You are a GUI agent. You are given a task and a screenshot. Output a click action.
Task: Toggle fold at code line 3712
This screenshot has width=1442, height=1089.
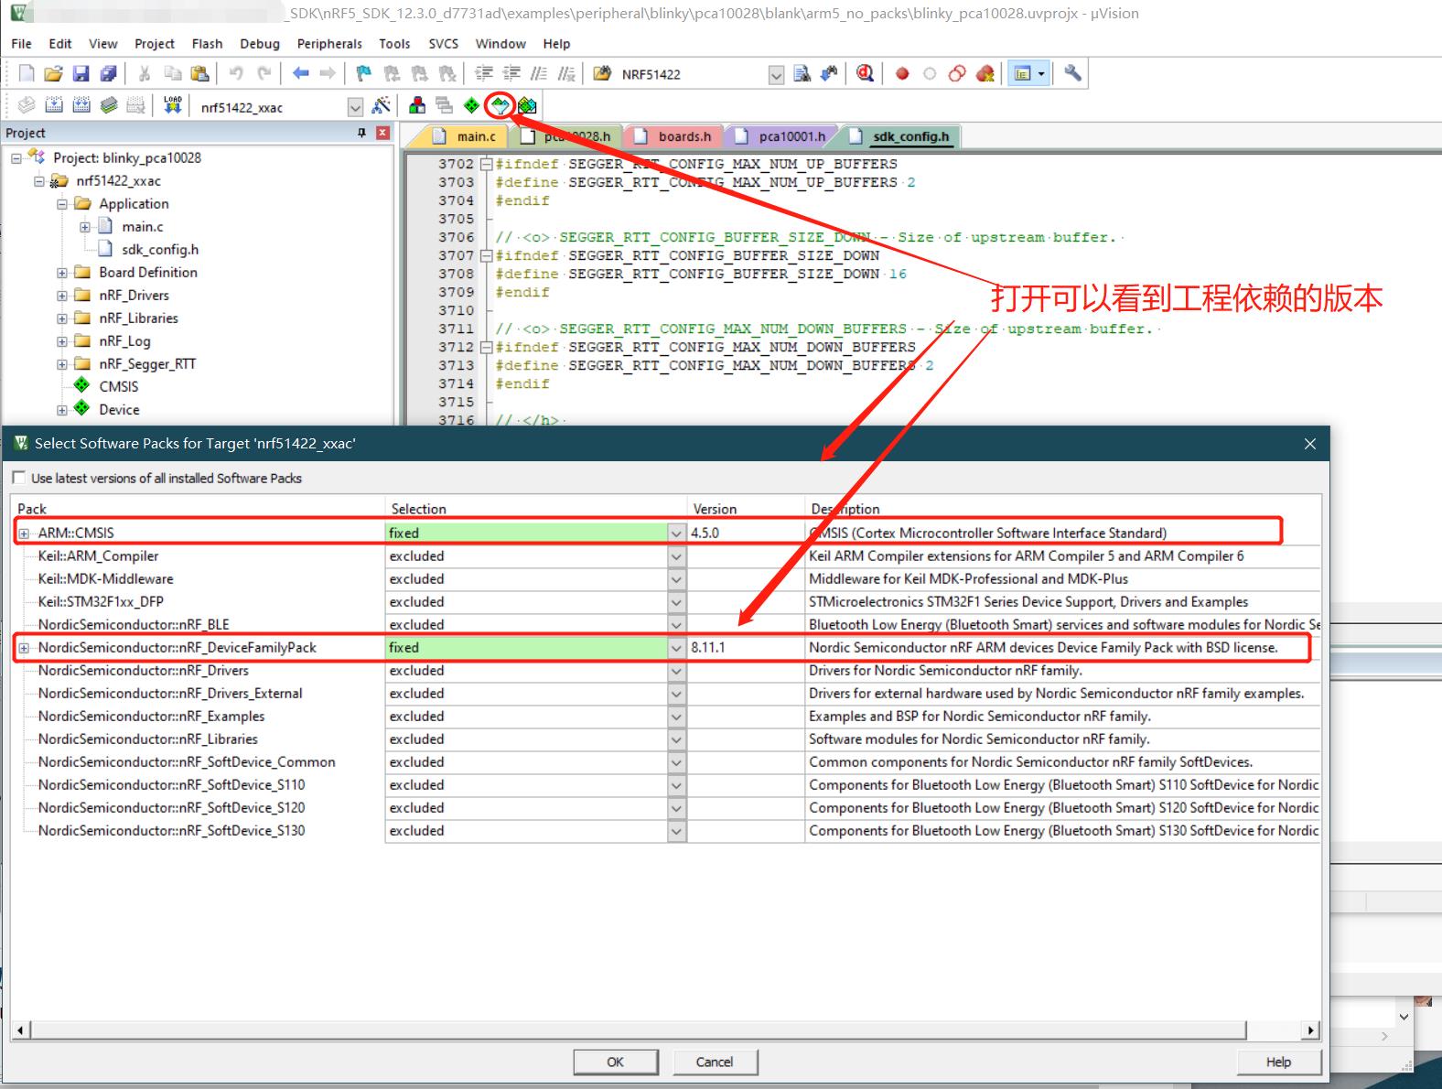[487, 347]
